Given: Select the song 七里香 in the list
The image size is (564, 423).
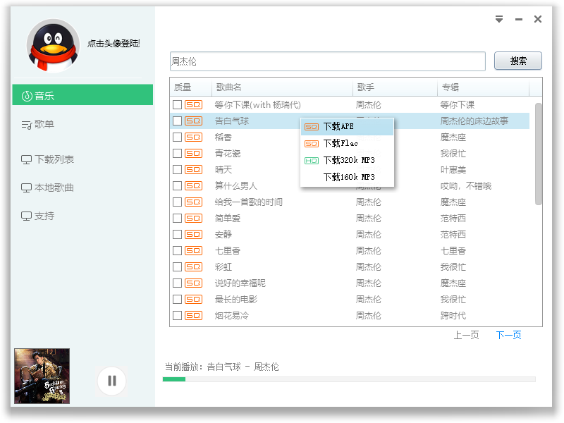Looking at the screenshot, I should tap(227, 251).
